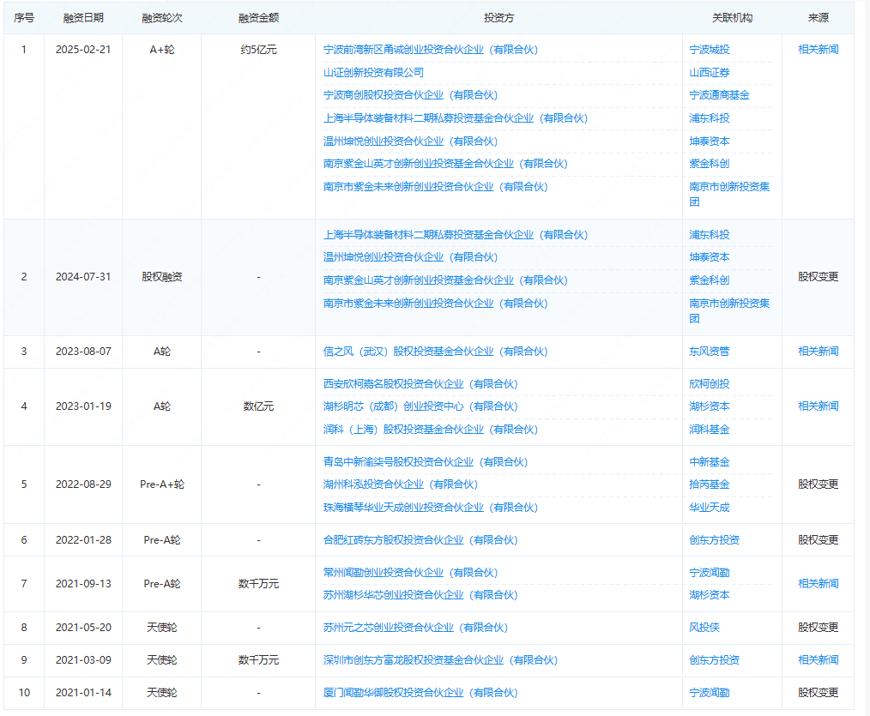Open investor link 湖杉明芯（成都）创业投资中心
Image resolution: width=870 pixels, height=716 pixels.
420,406
